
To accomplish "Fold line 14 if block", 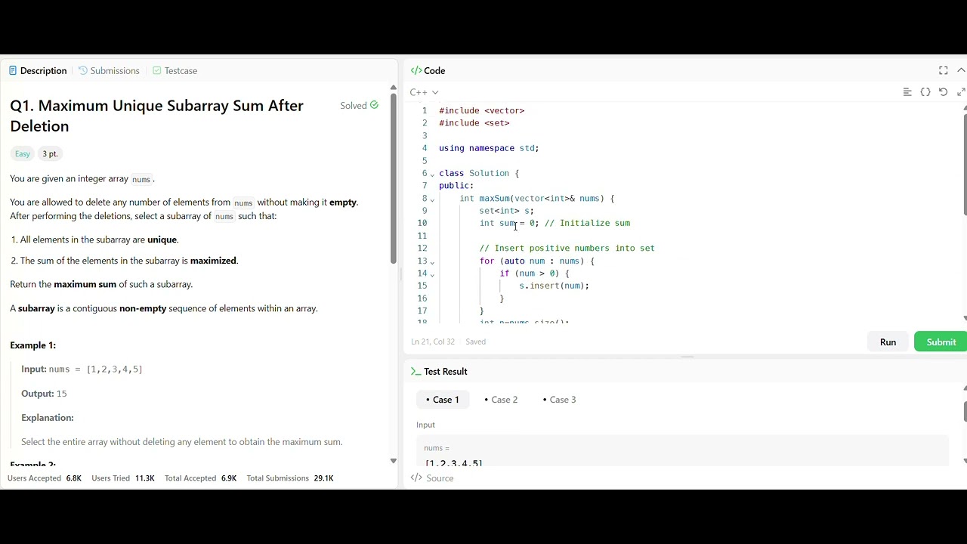I will pyautogui.click(x=433, y=274).
